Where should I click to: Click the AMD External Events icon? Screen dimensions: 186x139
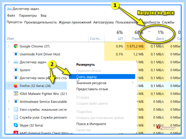16,132
